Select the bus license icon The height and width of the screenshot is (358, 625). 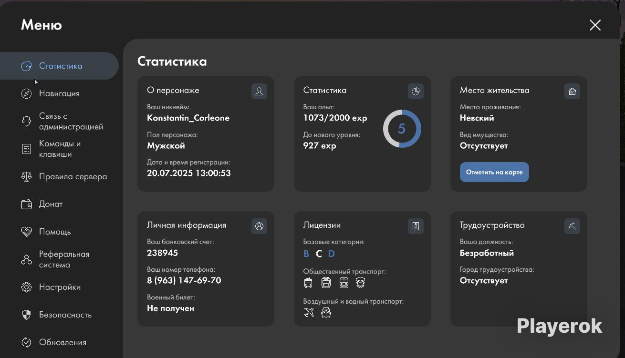[326, 283]
